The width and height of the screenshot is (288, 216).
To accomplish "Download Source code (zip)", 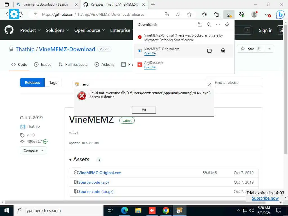I will coord(93,182).
